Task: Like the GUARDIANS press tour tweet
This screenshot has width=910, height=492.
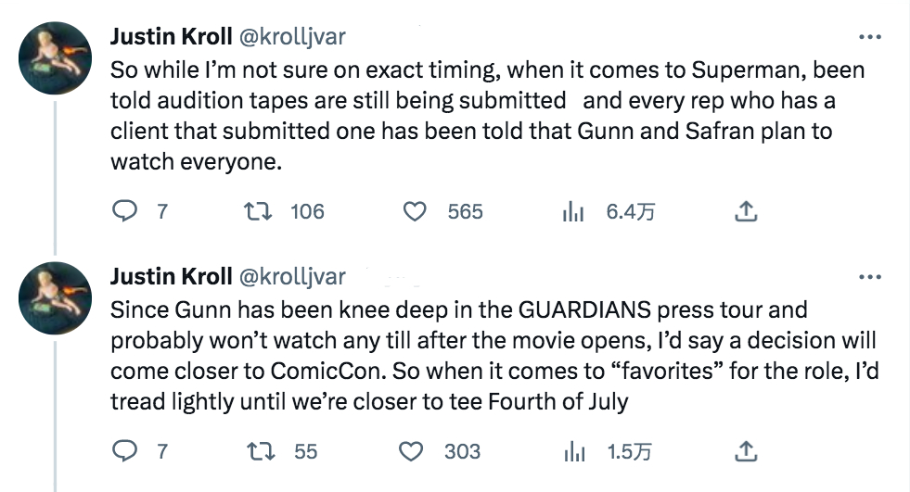Action: pos(414,451)
